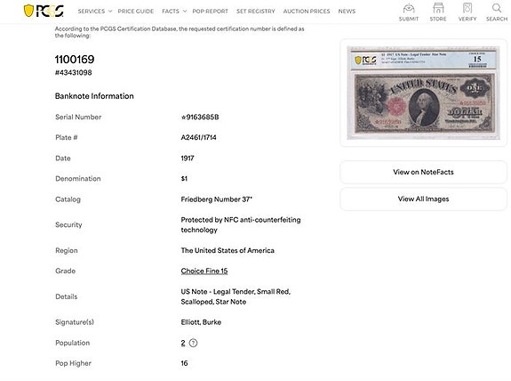Click the Population help question mark icon
The width and height of the screenshot is (511, 381).
(193, 343)
